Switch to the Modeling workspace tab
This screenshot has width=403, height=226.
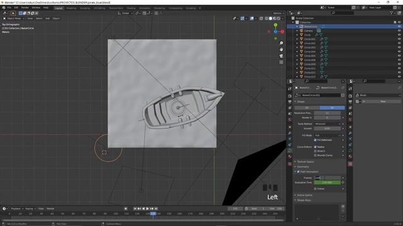pyautogui.click(x=71, y=8)
